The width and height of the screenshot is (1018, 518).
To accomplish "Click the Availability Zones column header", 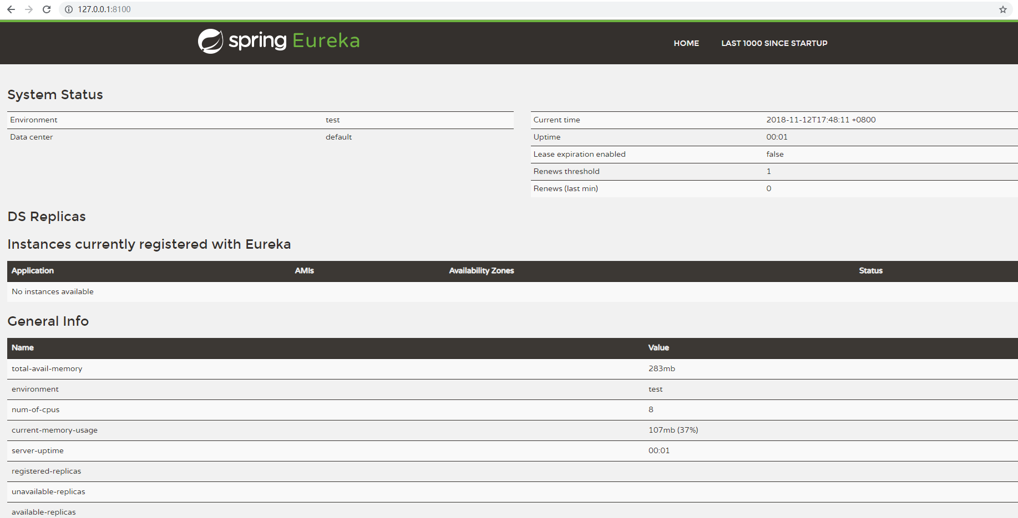I will pyautogui.click(x=482, y=270).
